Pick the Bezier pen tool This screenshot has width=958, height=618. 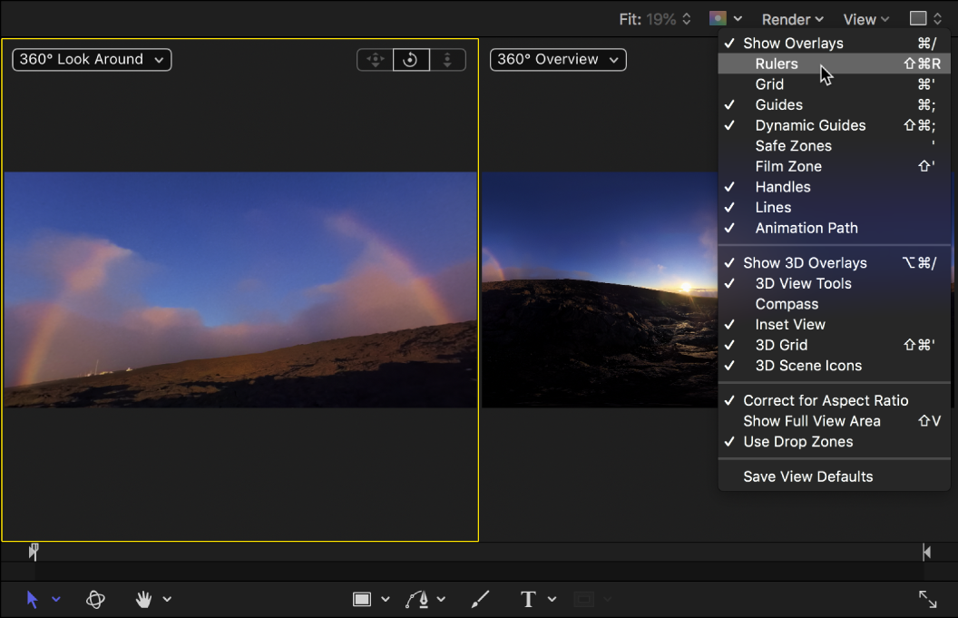(x=417, y=599)
